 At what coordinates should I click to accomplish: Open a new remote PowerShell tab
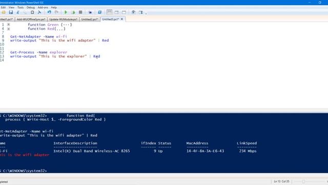[90, 12]
